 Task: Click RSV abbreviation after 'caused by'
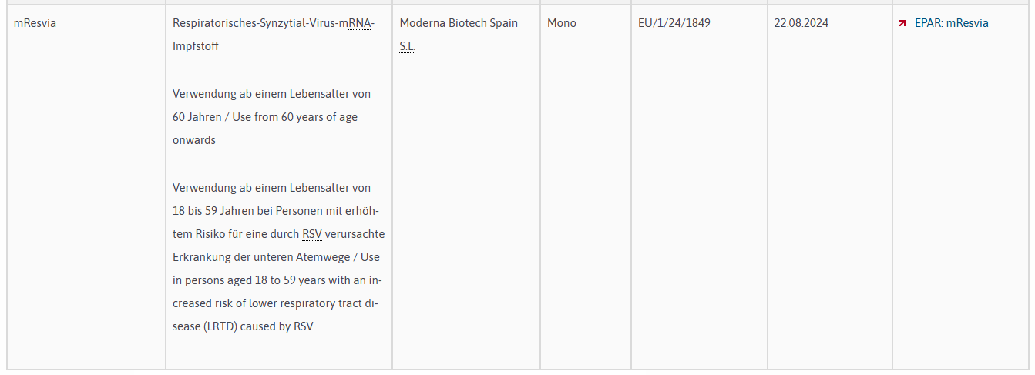(304, 326)
